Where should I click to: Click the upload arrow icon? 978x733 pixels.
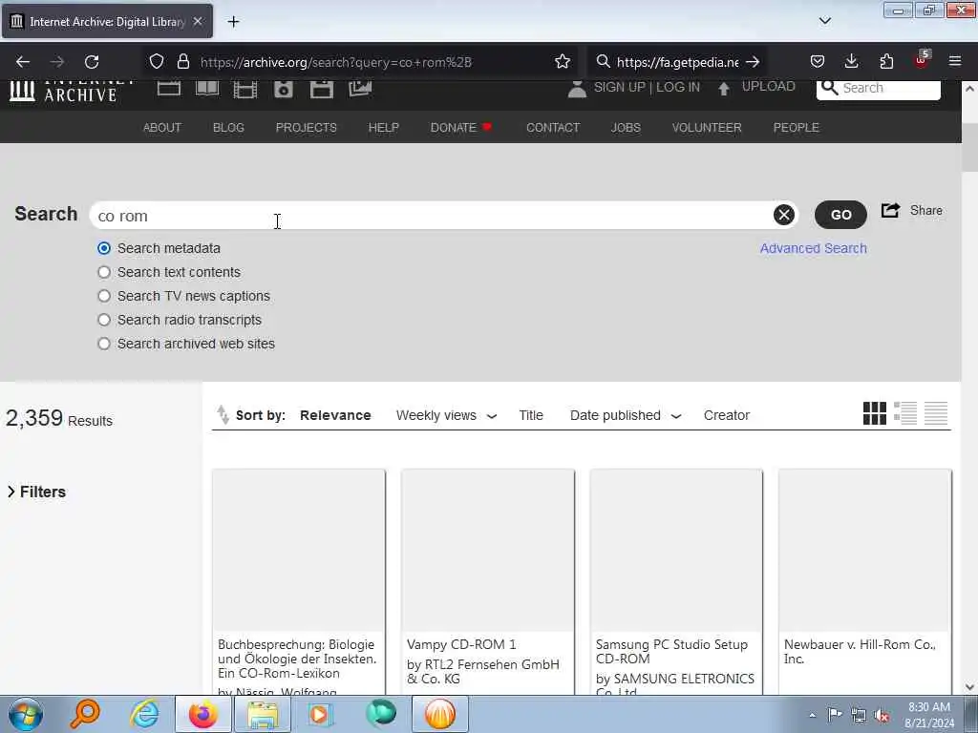[x=724, y=89]
